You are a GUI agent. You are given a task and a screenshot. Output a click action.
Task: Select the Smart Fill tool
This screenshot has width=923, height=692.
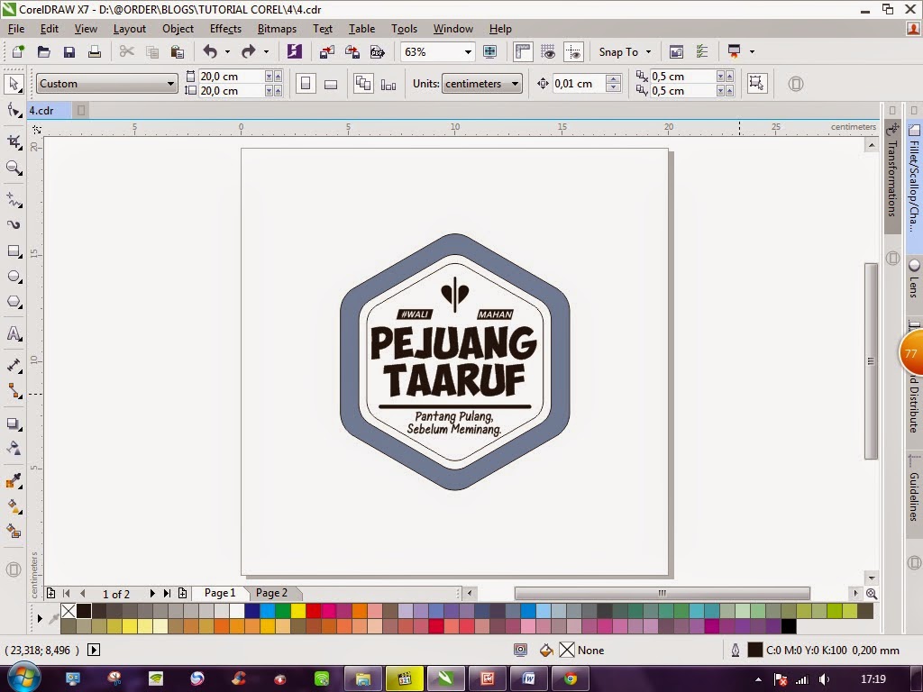point(14,532)
